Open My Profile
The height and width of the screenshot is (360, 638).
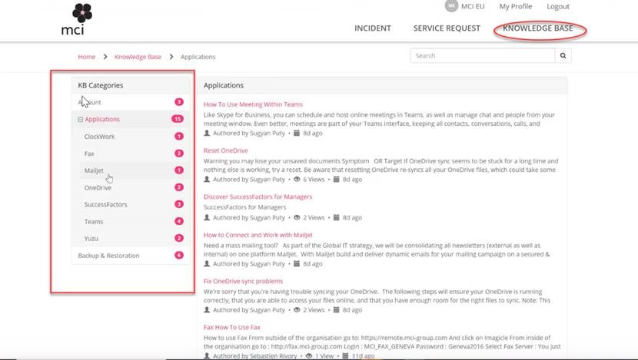[516, 6]
